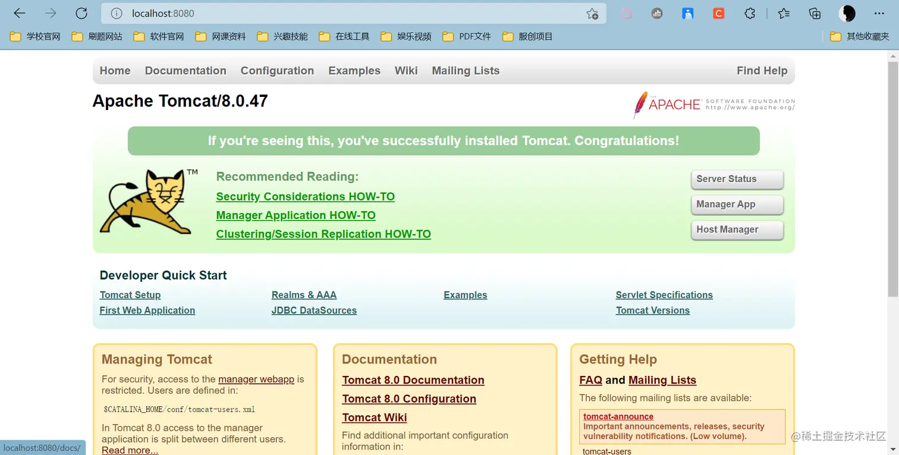The height and width of the screenshot is (455, 899).
Task: Click the Read more... link
Action: coord(130,450)
